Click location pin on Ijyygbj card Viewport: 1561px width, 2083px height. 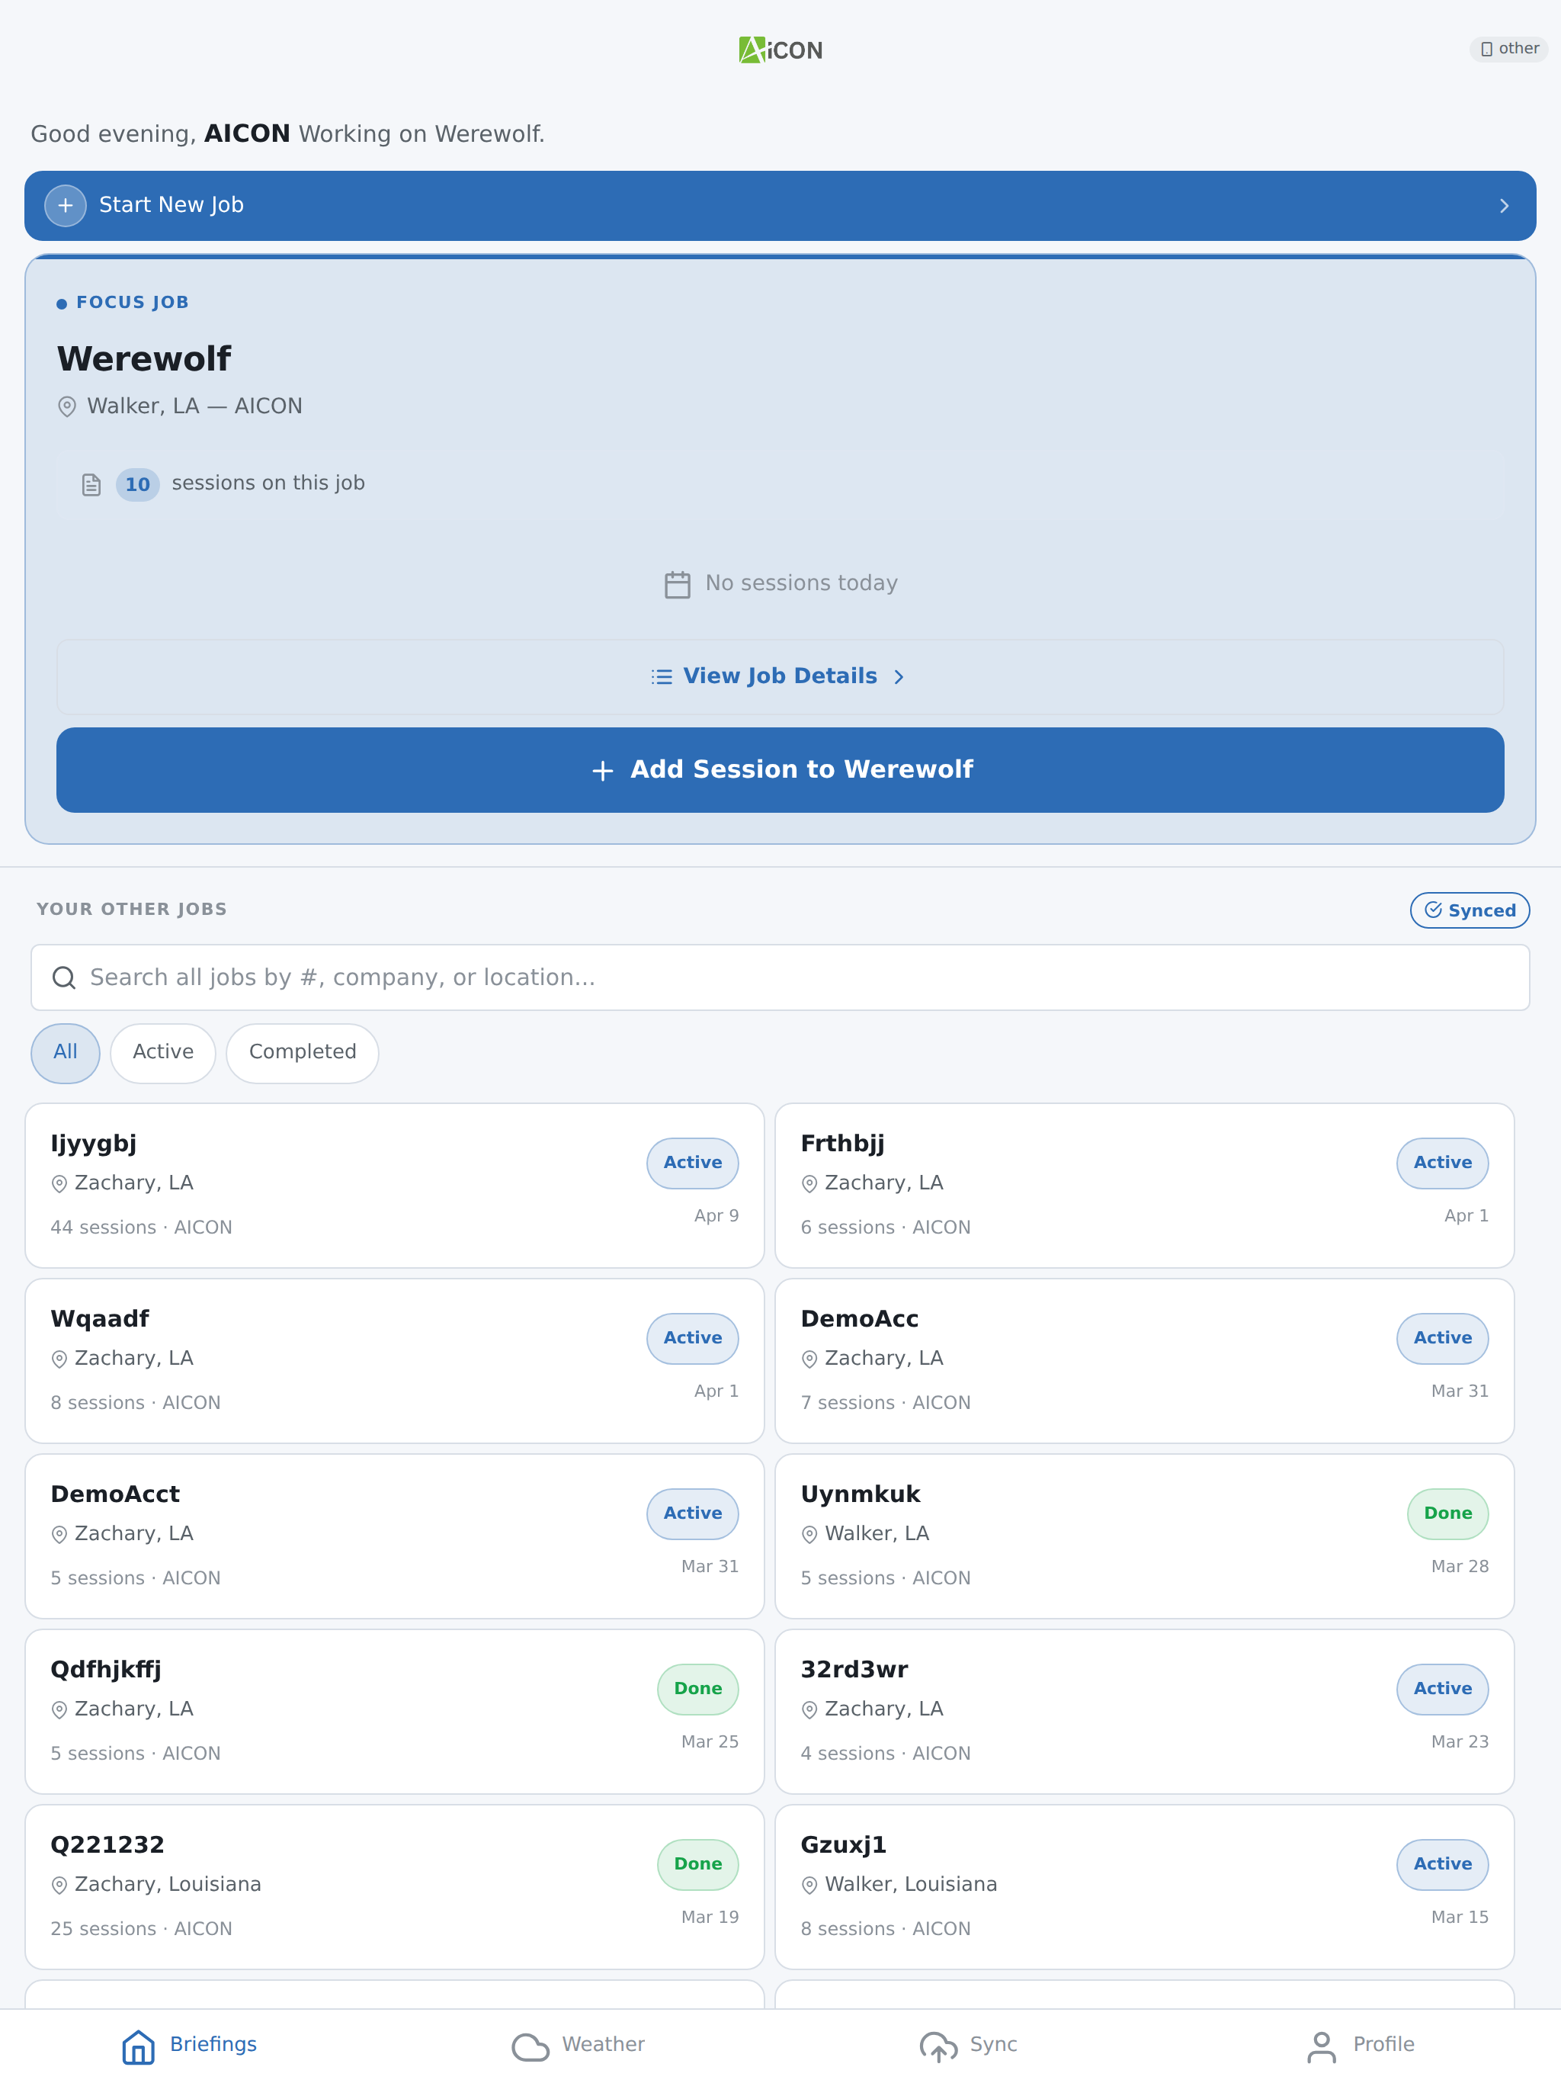click(x=59, y=1183)
